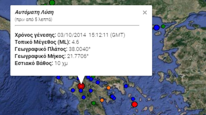Select the large red marker in the Aegean islands
The height and width of the screenshot is (115, 206).
[135, 105]
